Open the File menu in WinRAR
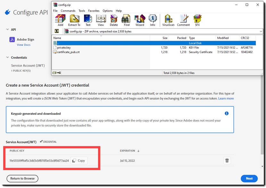The width and height of the screenshot is (266, 188). (x=55, y=11)
